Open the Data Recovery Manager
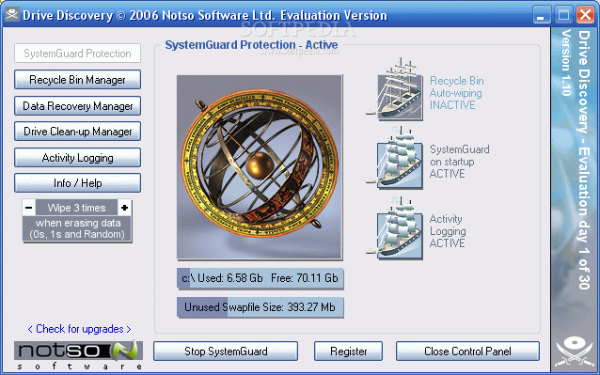This screenshot has height=375, width=600. coord(78,106)
